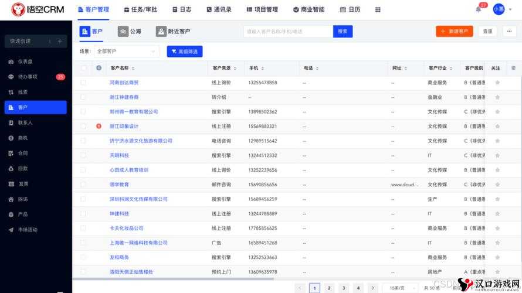Open the more options ellipsis button

[509, 31]
